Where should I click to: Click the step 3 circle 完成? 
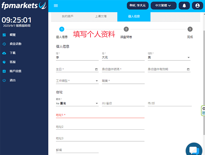click(x=190, y=29)
